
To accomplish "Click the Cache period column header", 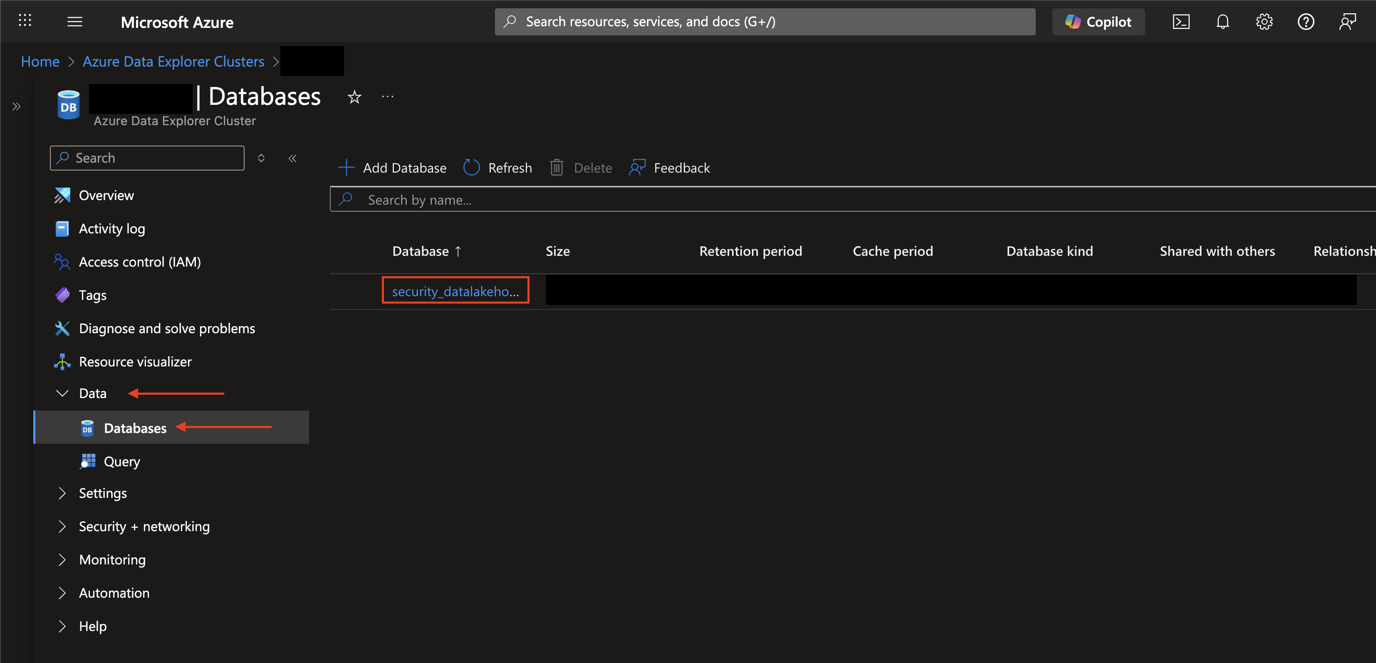I will [893, 251].
